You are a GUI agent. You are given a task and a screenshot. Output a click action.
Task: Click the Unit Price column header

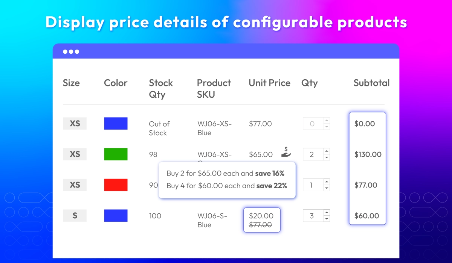coord(269,83)
